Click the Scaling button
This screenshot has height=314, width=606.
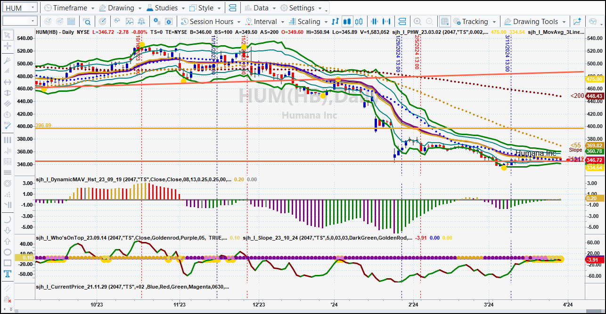coord(304,21)
